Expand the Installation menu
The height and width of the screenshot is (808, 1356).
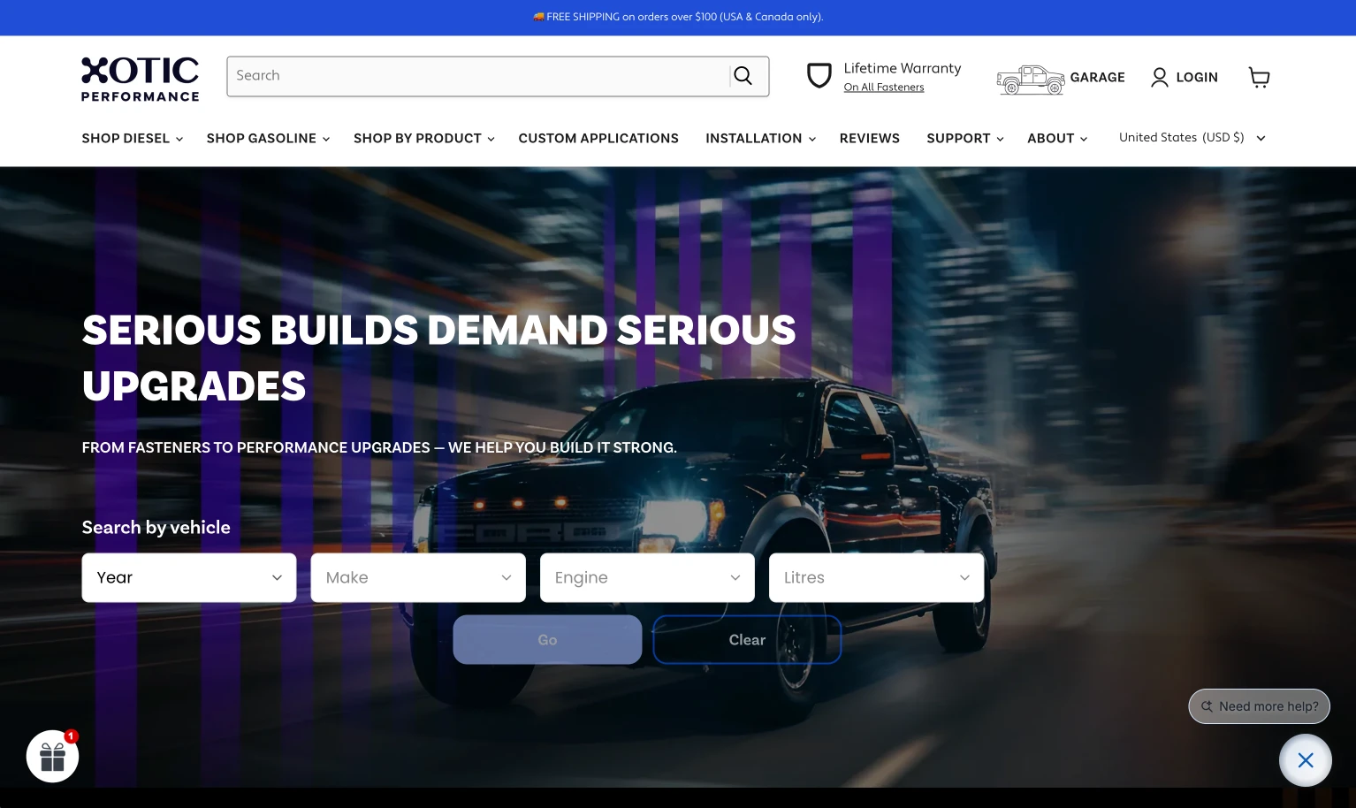761,139
